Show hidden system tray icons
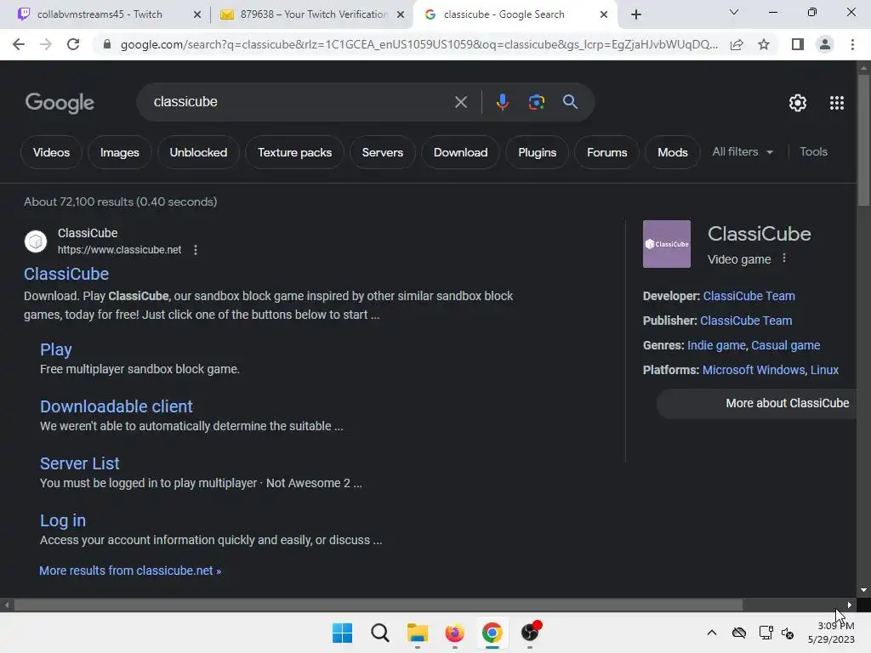Image resolution: width=871 pixels, height=653 pixels. [x=712, y=633]
